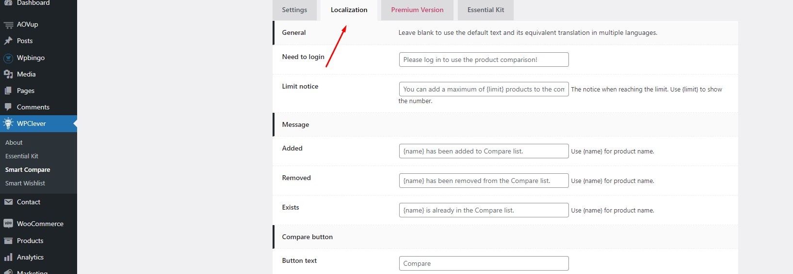Click the Comments bubble icon
Screen dimensions: 793x274
[x=8, y=107]
